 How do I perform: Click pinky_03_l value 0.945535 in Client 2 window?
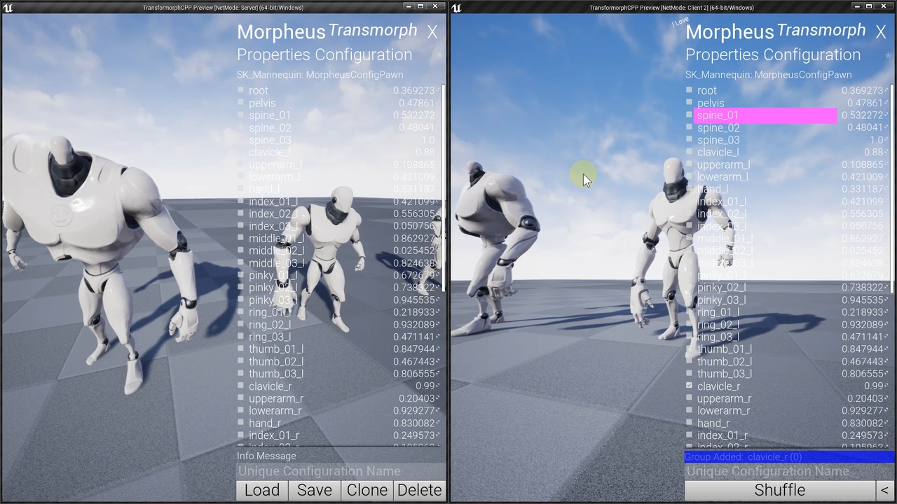pyautogui.click(x=862, y=300)
